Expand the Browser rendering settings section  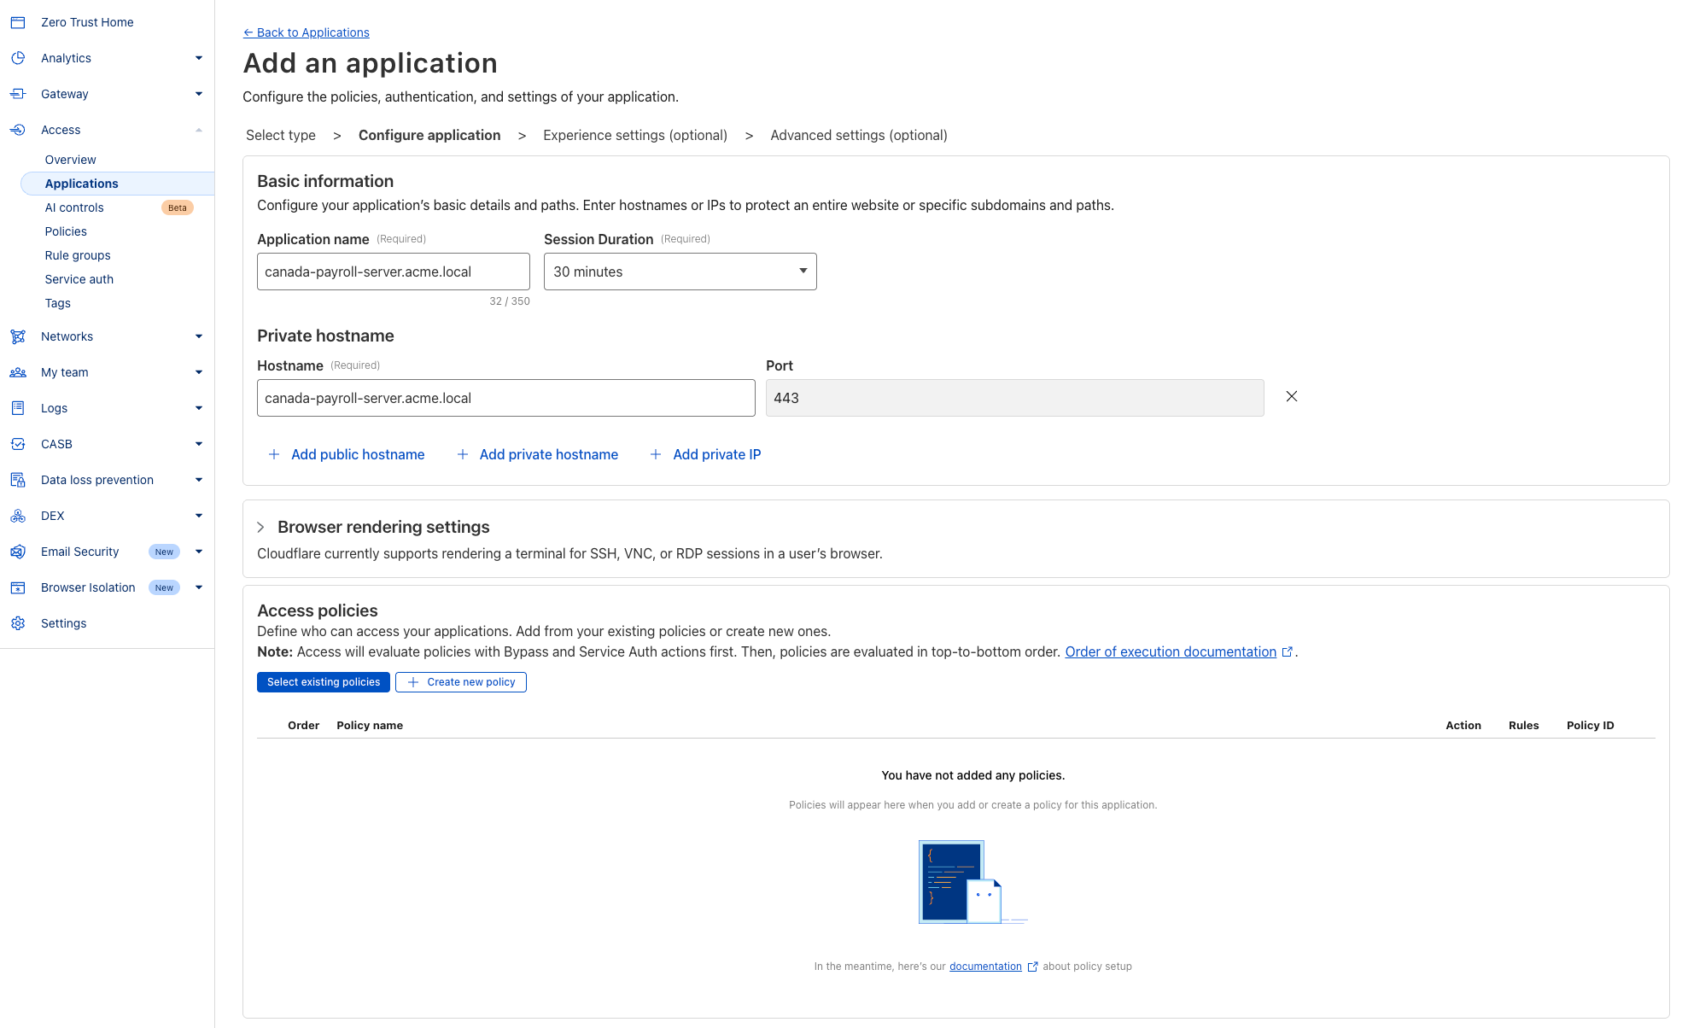point(260,527)
